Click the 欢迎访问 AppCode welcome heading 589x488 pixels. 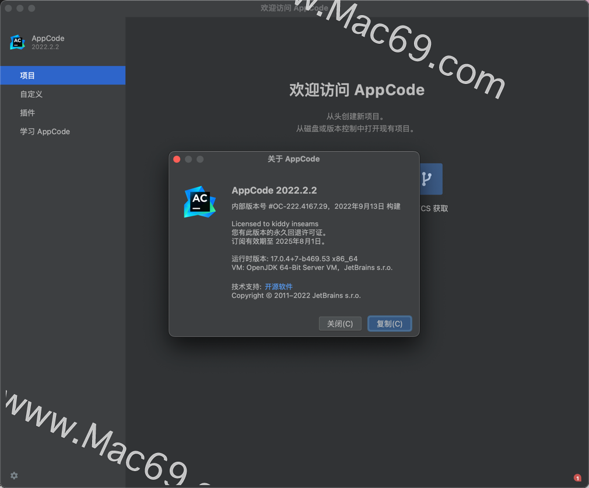[x=357, y=90]
